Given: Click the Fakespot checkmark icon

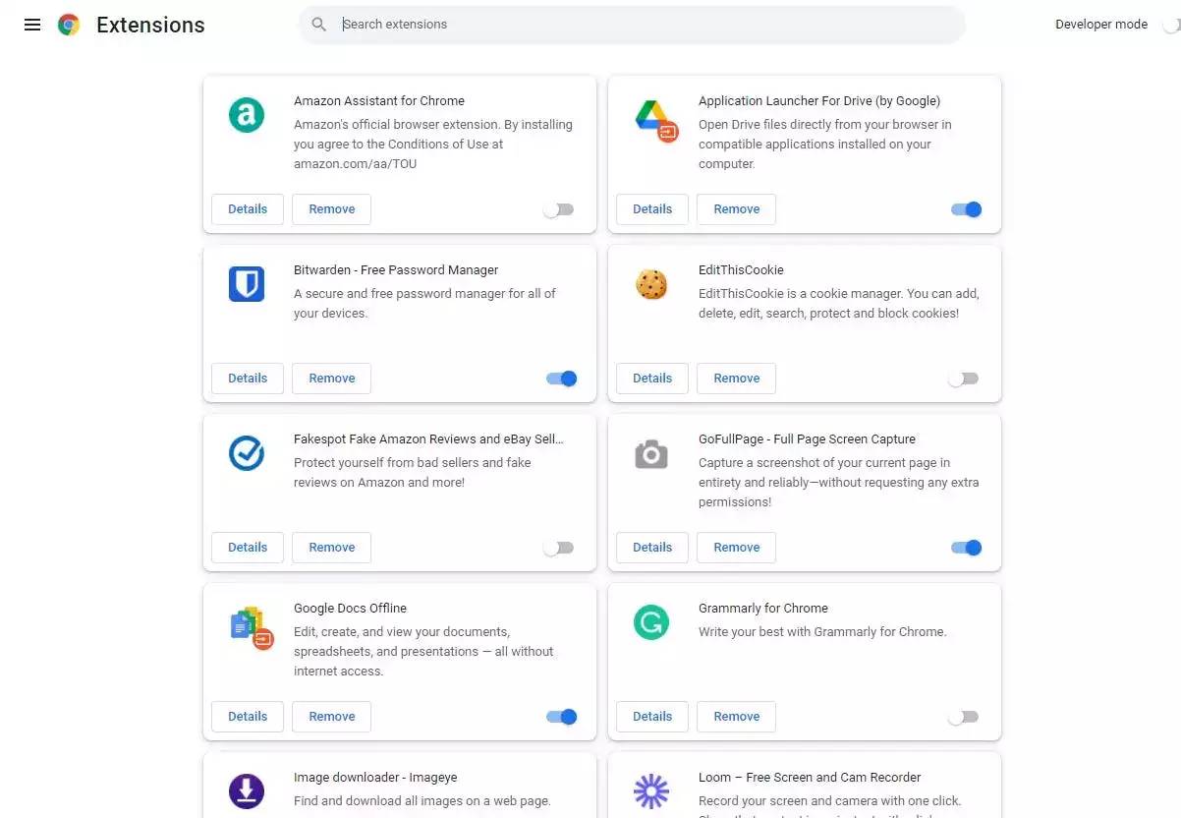Looking at the screenshot, I should click(x=247, y=453).
